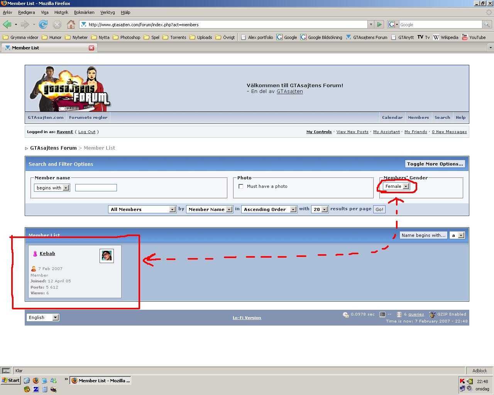Click the Firefox reload toolbar icon
The width and height of the screenshot is (494, 395).
(x=43, y=24)
